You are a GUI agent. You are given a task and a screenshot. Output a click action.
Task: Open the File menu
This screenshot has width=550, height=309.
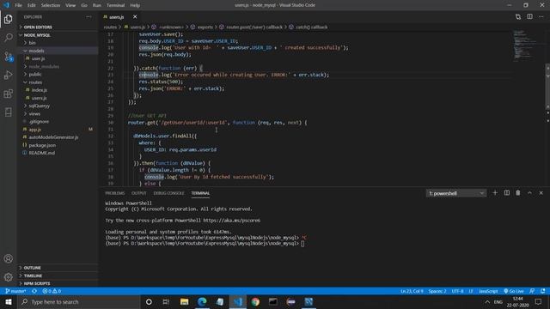tap(18, 5)
